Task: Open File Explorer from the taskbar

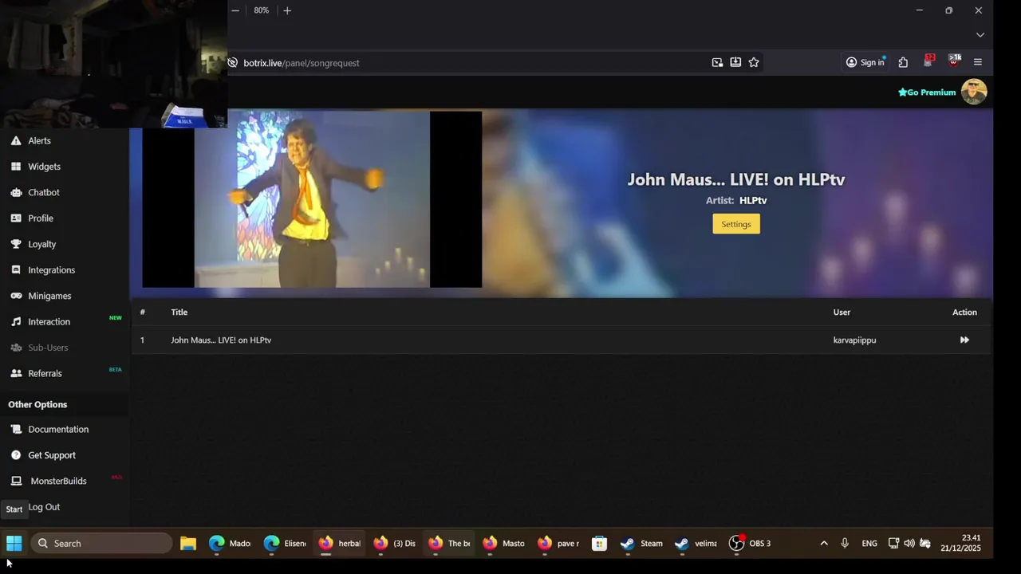Action: click(x=188, y=544)
